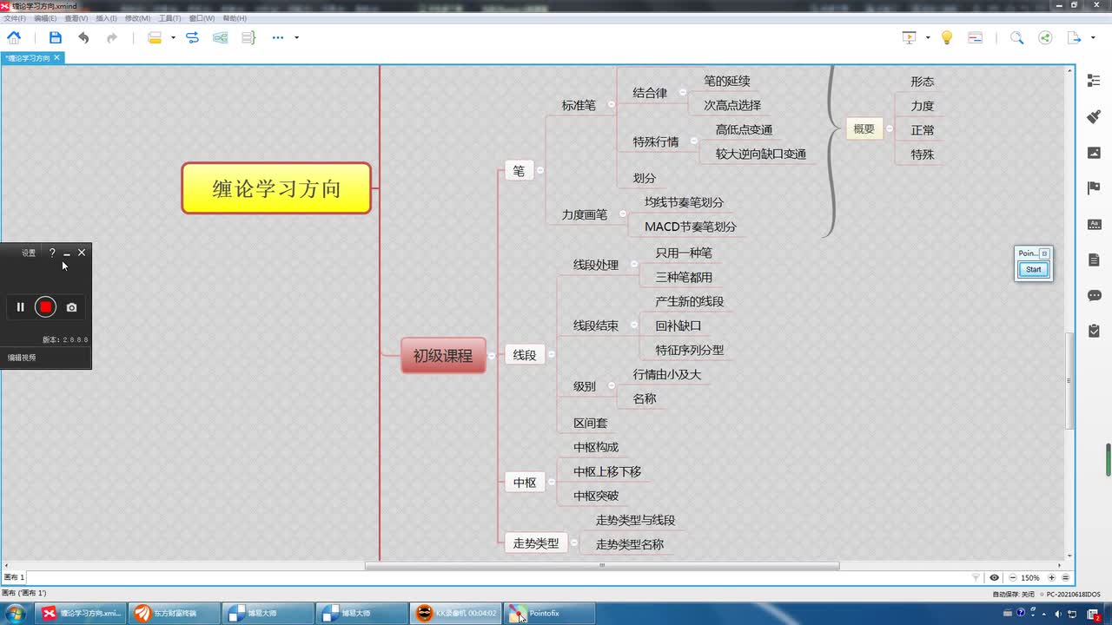Open the Task Info clipboard panel in the sidebar
Image resolution: width=1112 pixels, height=625 pixels.
1094,331
